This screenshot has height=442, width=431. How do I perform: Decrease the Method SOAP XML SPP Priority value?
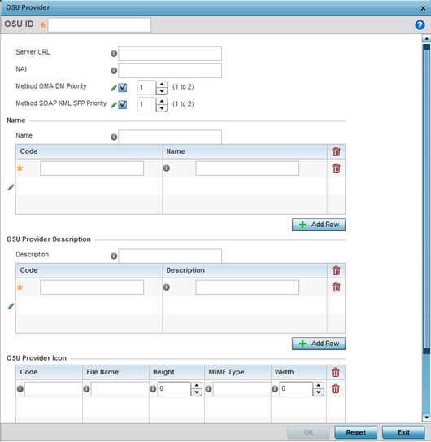(162, 108)
